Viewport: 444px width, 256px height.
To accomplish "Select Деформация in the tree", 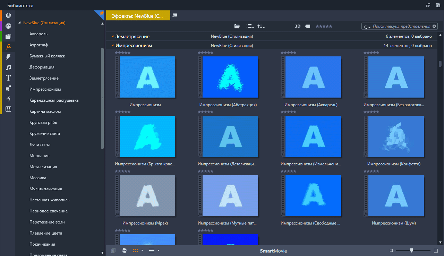I will [42, 67].
